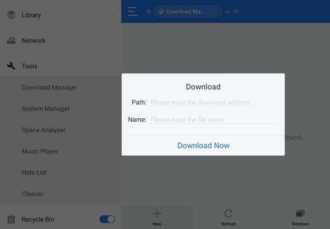The height and width of the screenshot is (229, 330).
Task: Collapse the Tools section chevron
Action: click(112, 66)
